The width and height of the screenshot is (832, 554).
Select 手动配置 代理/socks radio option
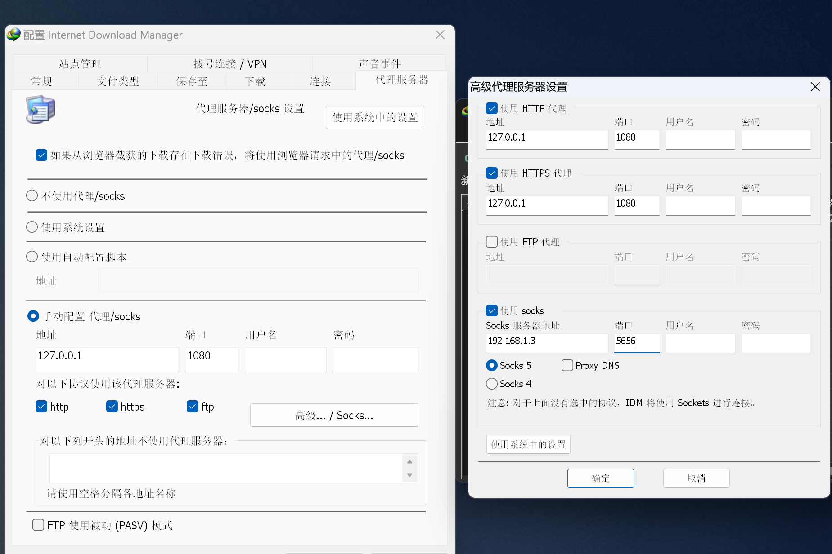tap(33, 316)
